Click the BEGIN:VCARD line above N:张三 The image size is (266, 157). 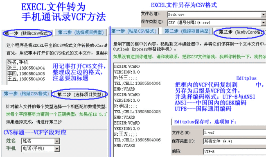(x=127, y=66)
